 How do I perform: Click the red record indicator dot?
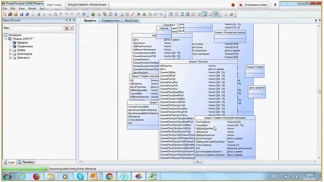(233, 5)
